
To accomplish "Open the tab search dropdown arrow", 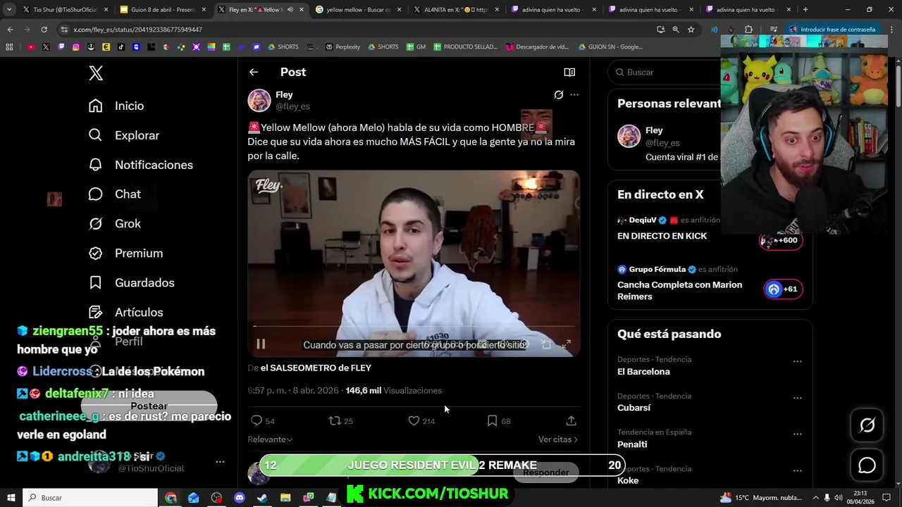I will point(9,10).
